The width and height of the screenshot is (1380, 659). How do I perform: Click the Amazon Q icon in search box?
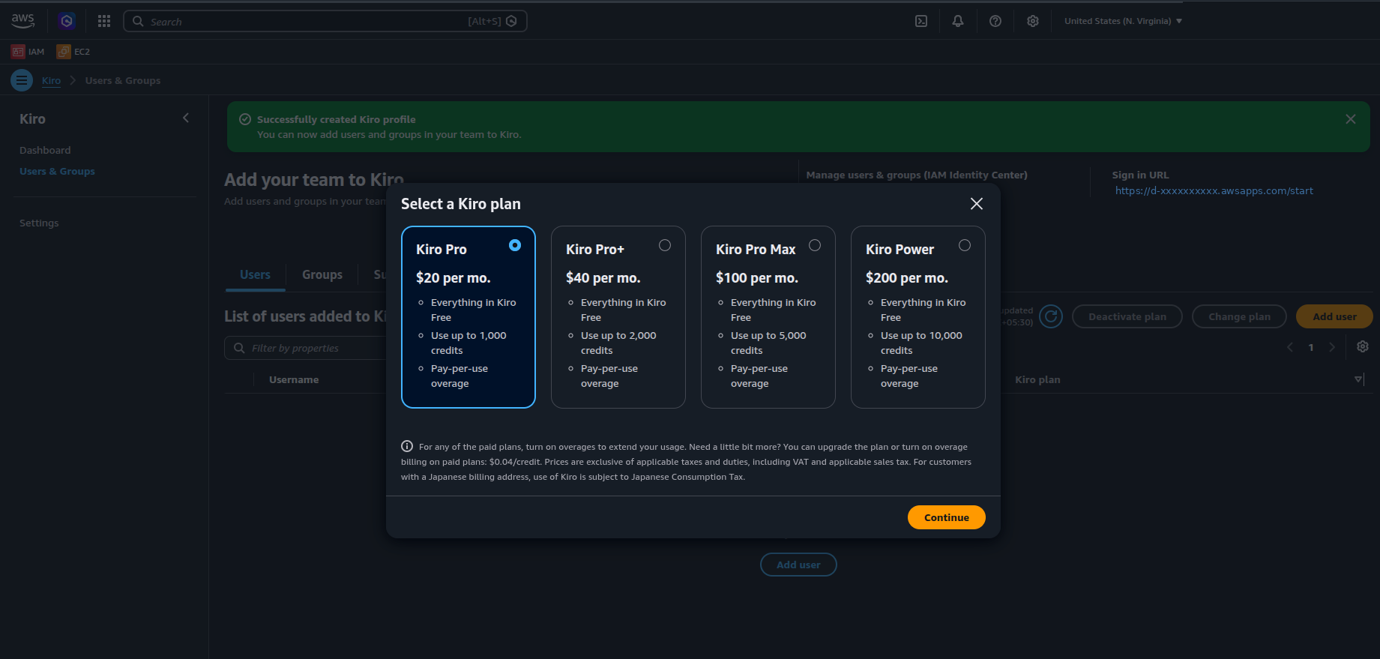[x=511, y=21]
